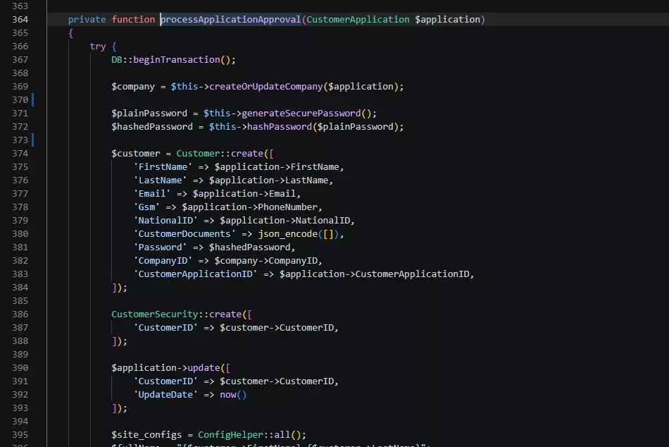Click the 'Gsm' array key
This screenshot has width=669, height=447.
point(146,207)
